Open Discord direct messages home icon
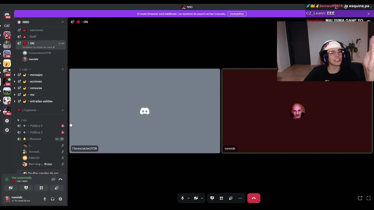The width and height of the screenshot is (374, 210). click(x=7, y=15)
